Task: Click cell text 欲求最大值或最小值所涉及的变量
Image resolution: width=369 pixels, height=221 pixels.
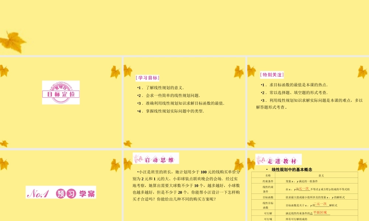Action: click(315, 197)
